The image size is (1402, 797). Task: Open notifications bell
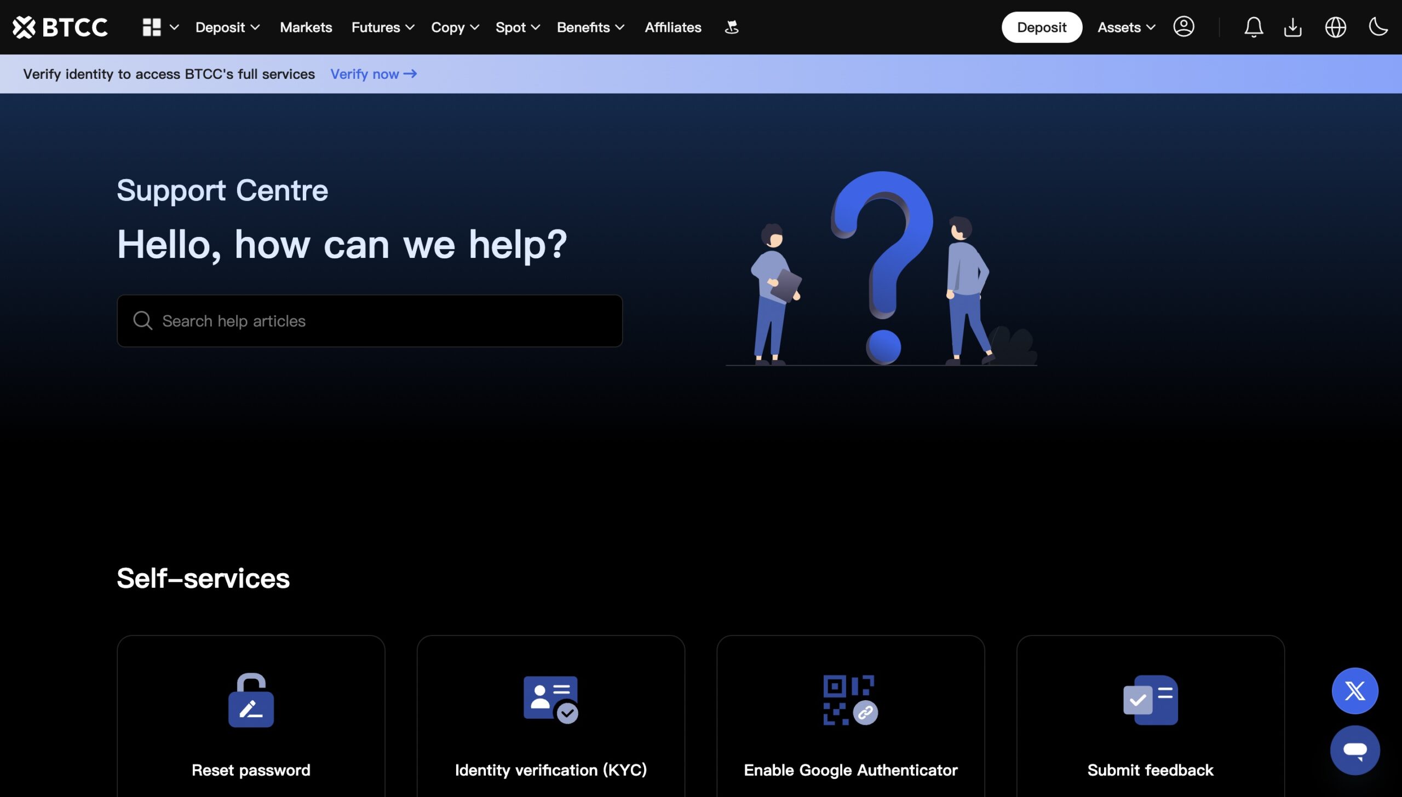(x=1254, y=27)
